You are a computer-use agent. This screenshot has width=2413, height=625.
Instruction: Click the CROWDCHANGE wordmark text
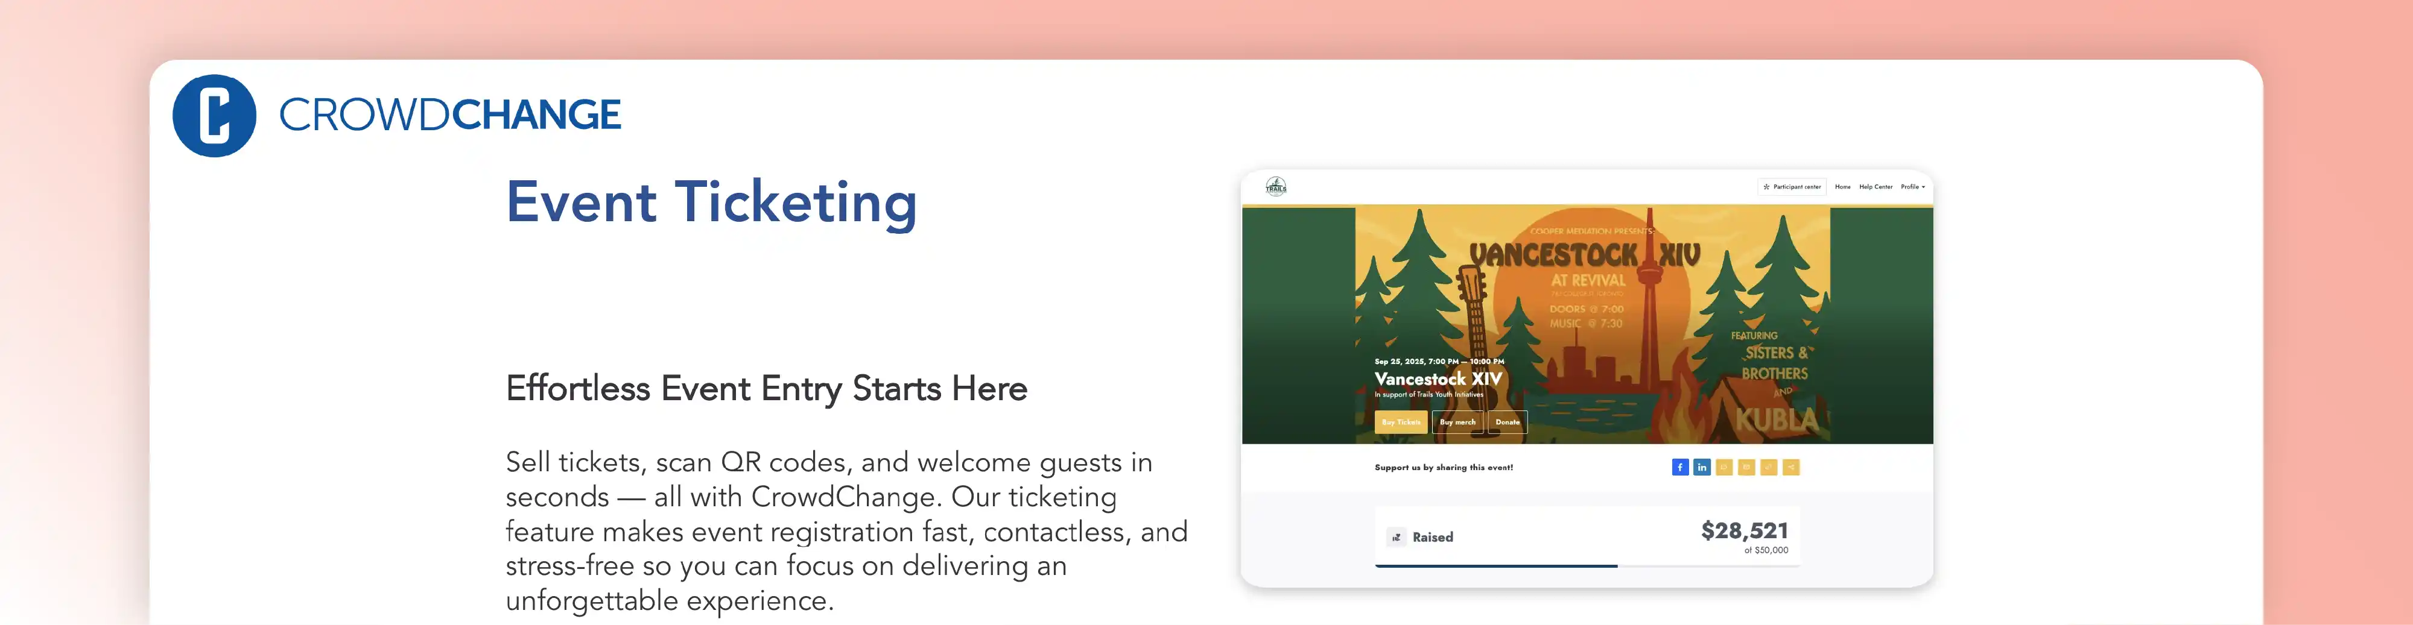(449, 115)
